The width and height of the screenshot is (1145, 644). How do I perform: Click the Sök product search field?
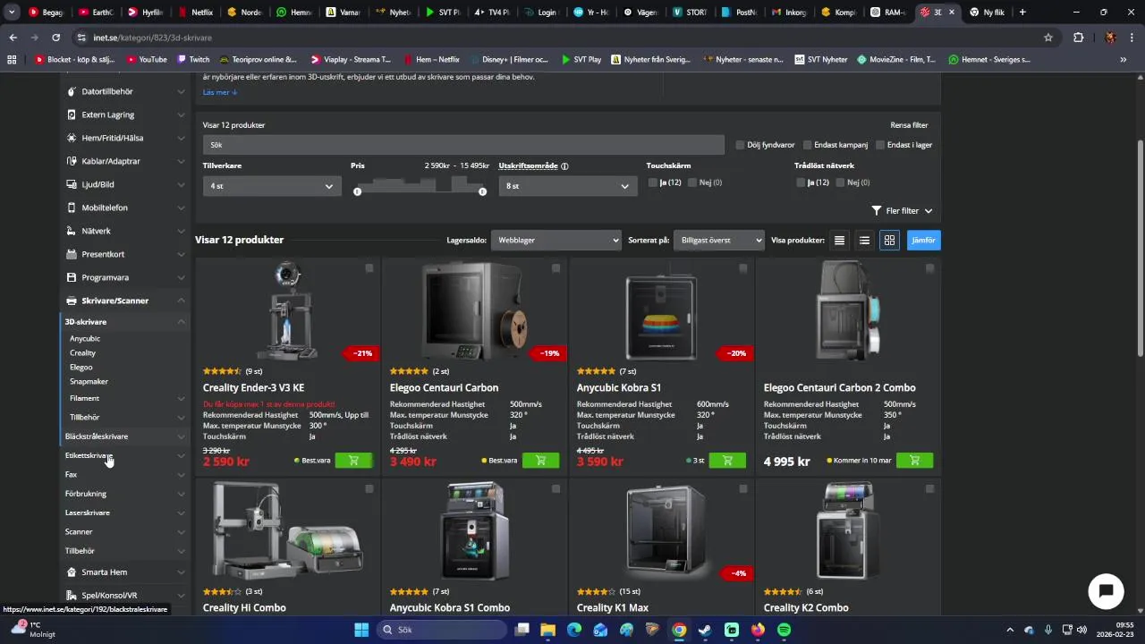pyautogui.click(x=463, y=145)
